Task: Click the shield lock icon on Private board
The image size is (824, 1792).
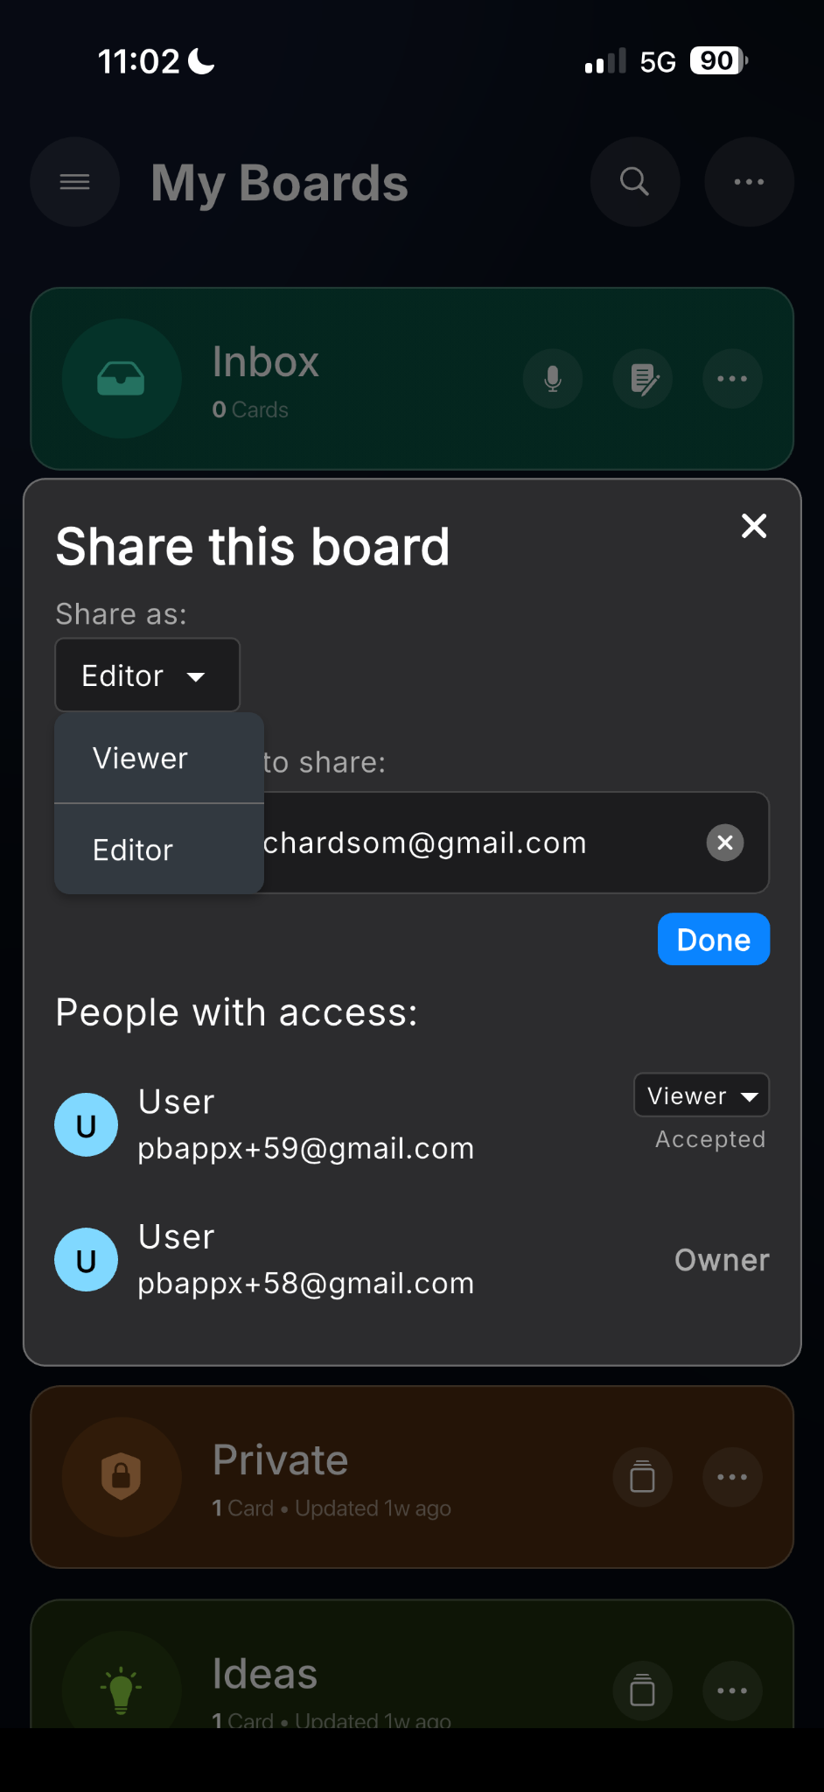Action: point(122,1476)
